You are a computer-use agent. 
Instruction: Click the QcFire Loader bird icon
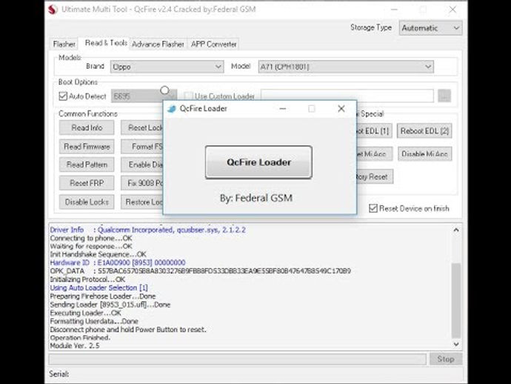pos(171,109)
